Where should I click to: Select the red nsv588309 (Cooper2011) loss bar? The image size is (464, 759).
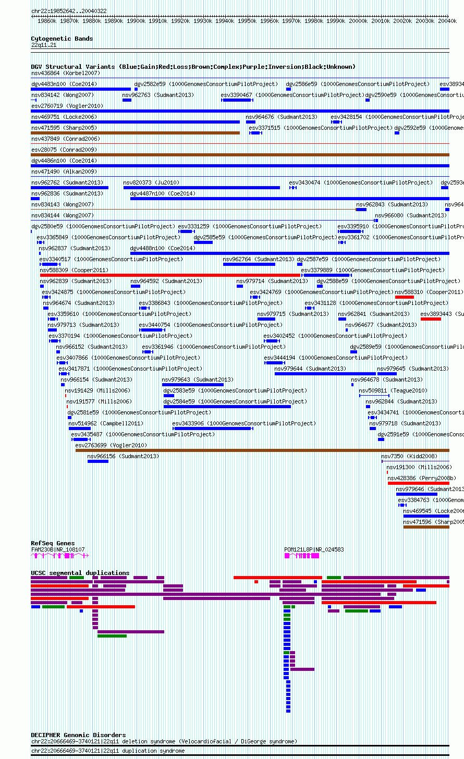tap(170, 275)
